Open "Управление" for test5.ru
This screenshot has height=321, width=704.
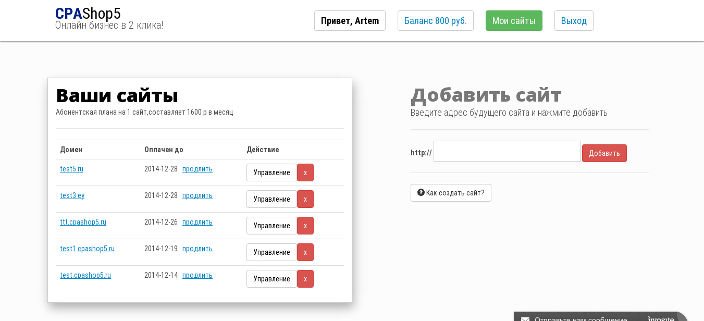[271, 172]
